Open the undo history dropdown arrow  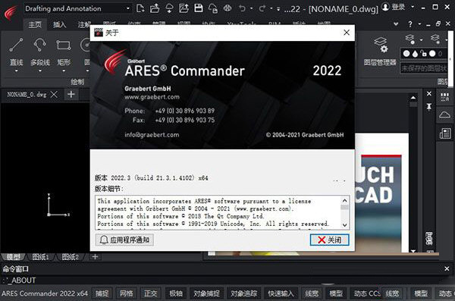point(251,8)
